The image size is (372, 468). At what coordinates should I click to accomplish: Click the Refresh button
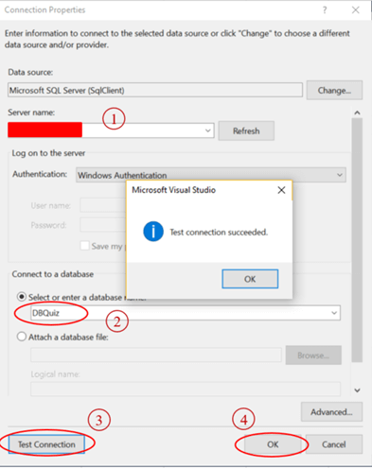point(246,130)
